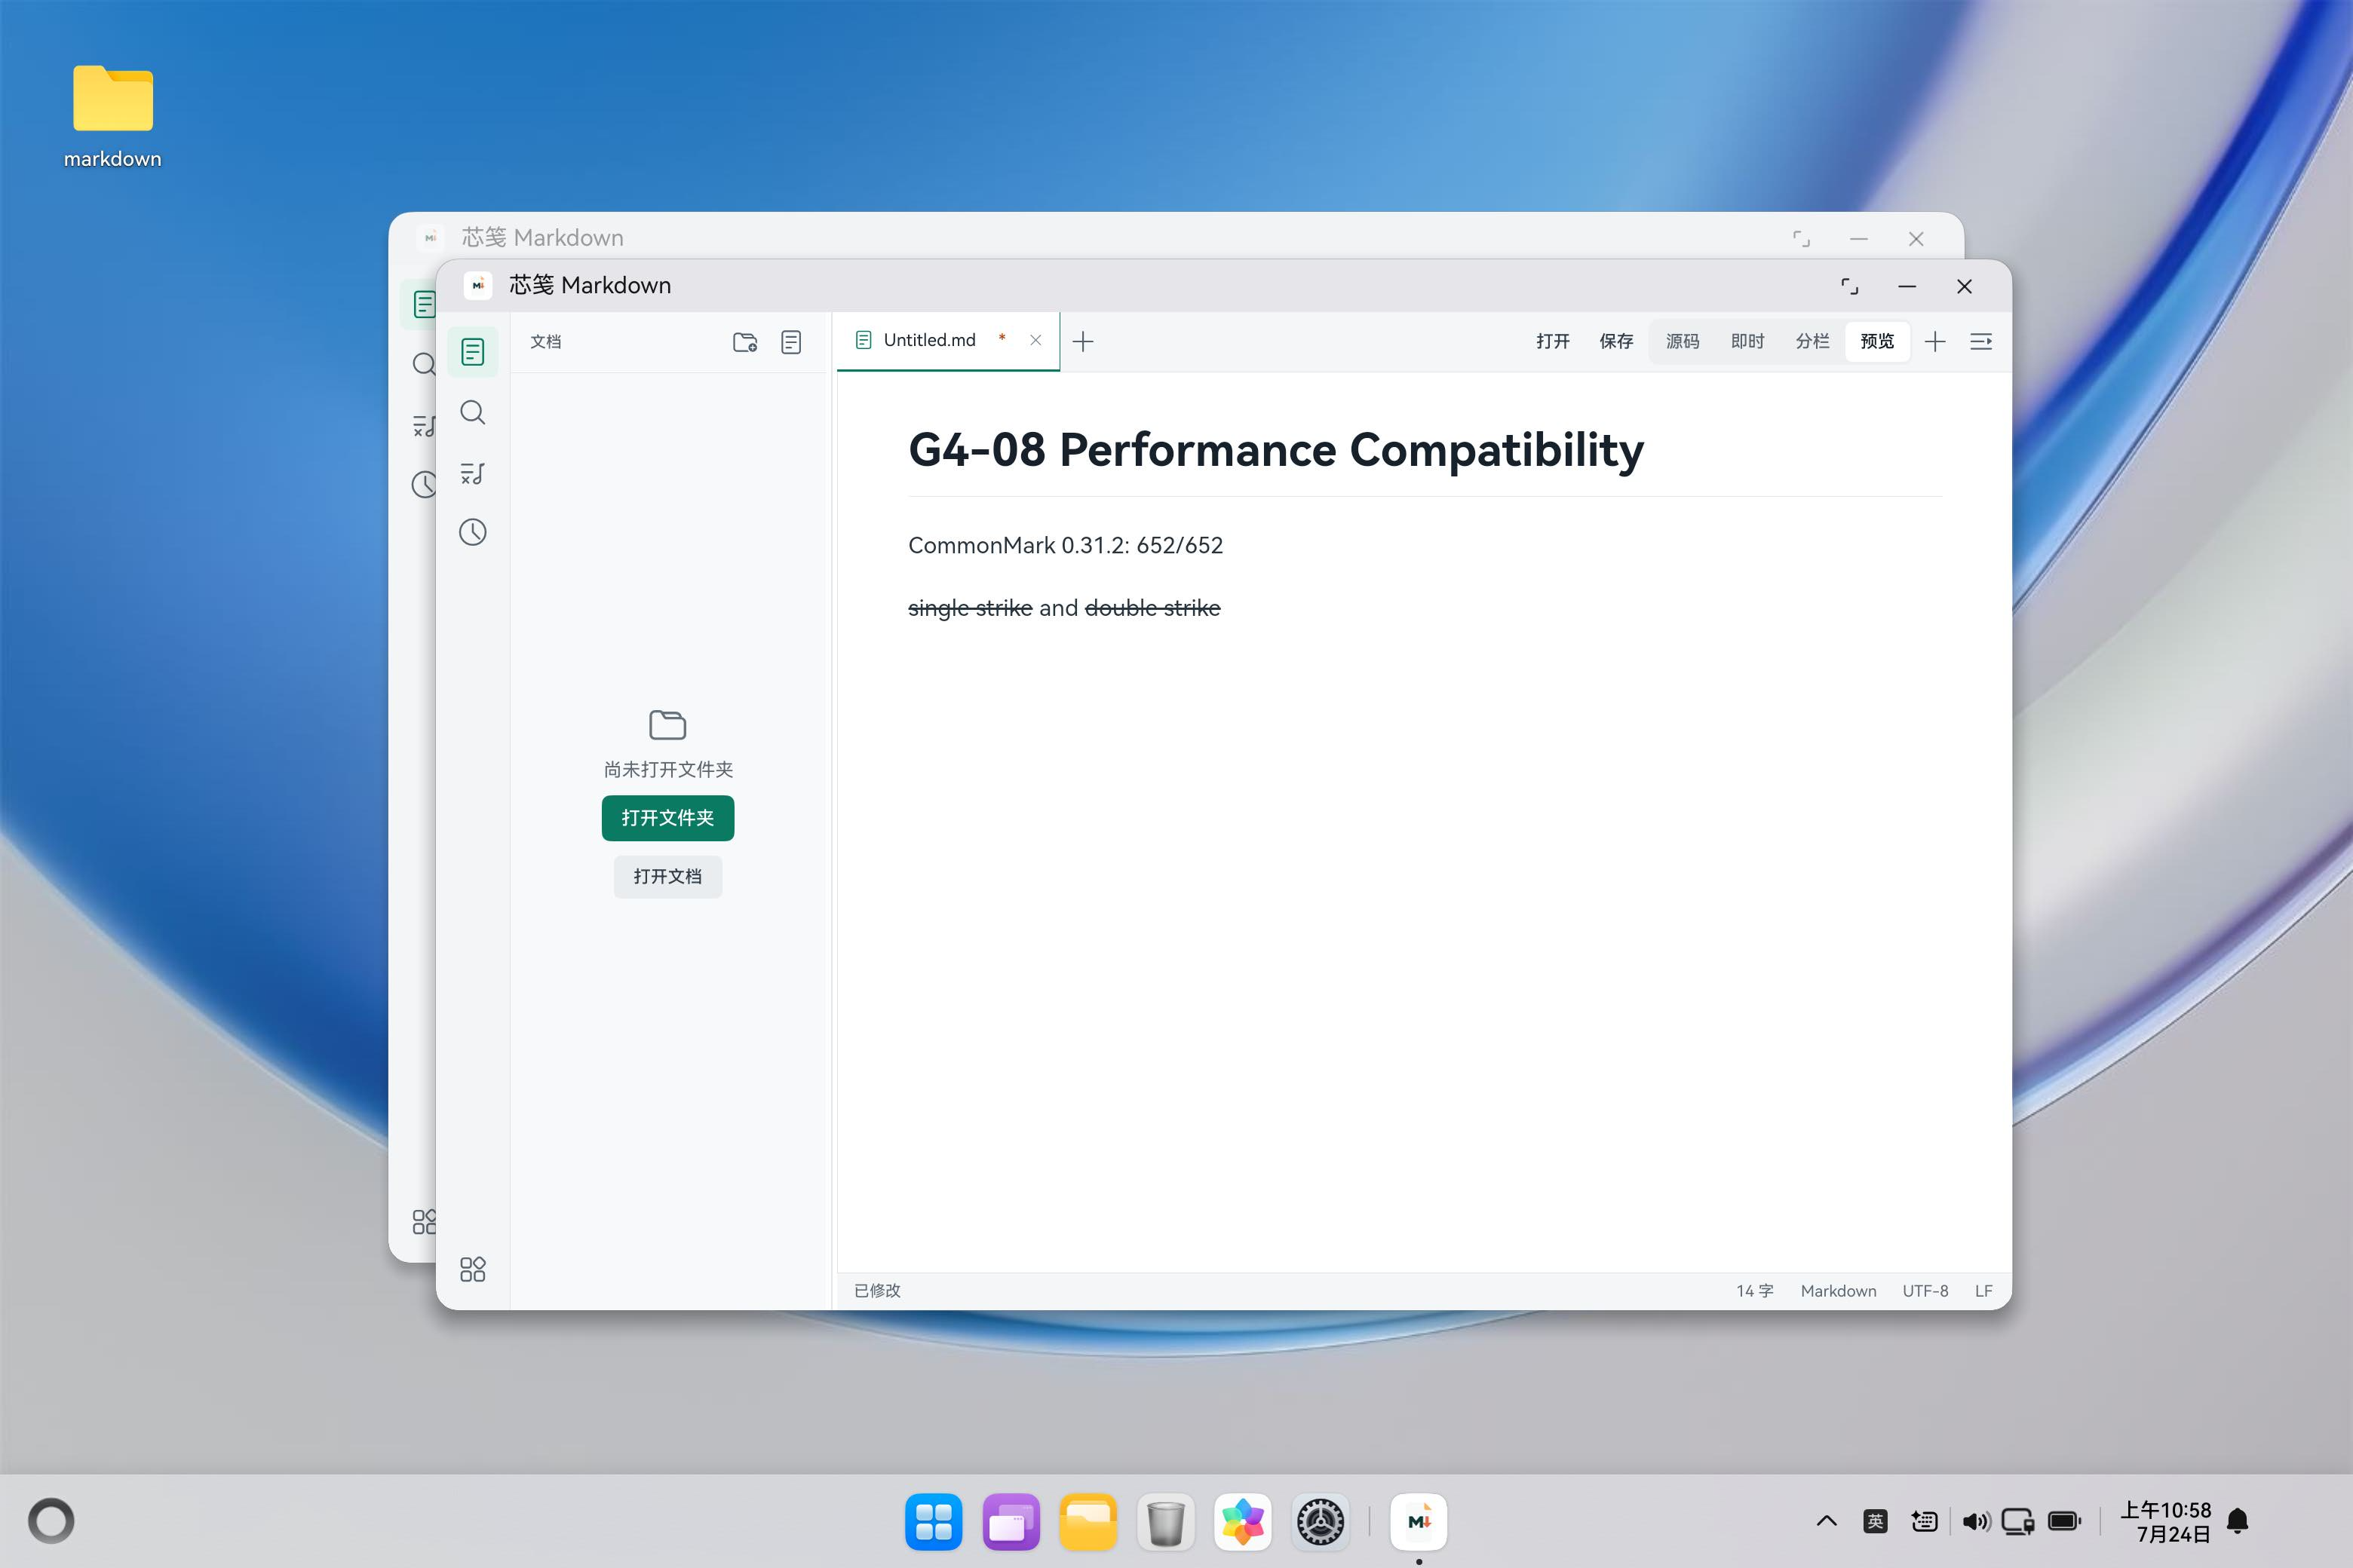Open the launcher grid in the dock

[934, 1522]
